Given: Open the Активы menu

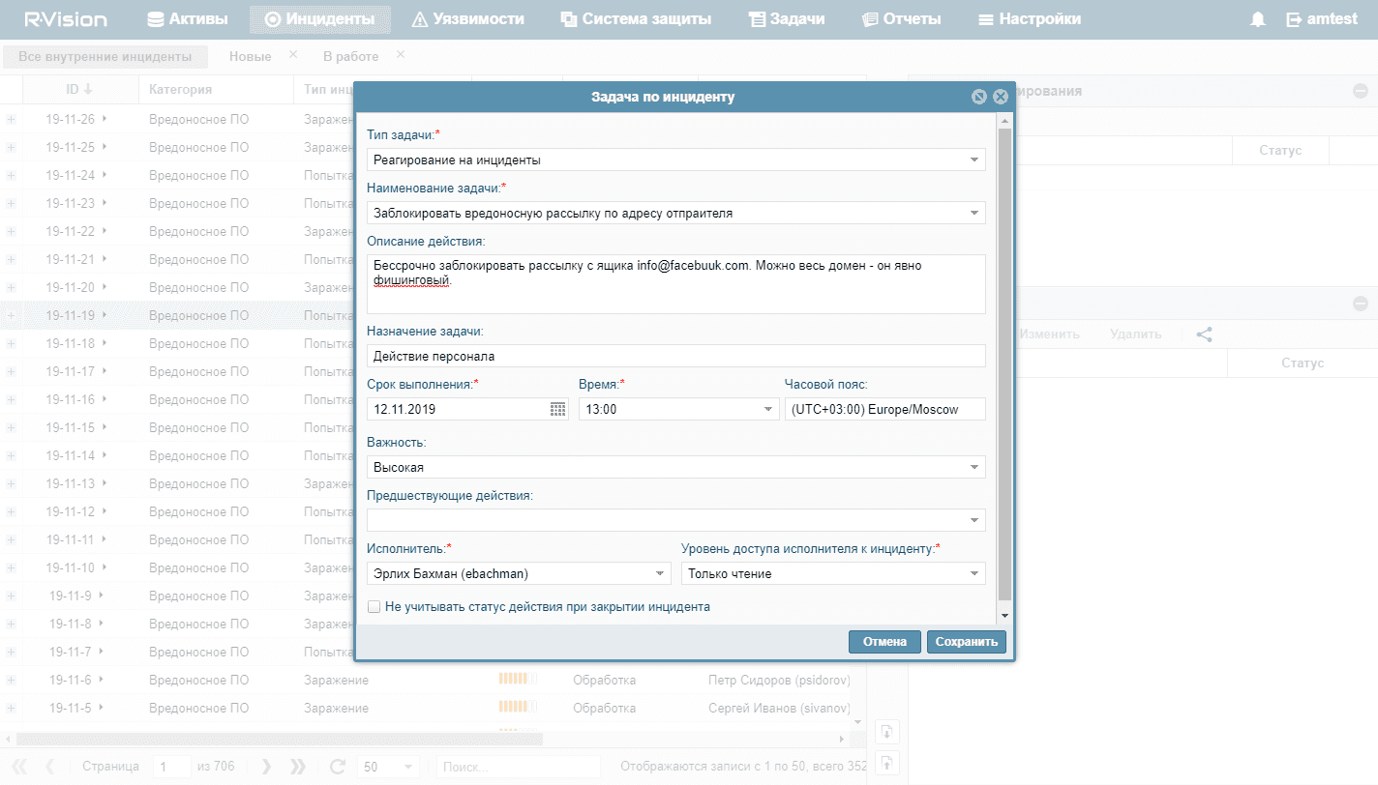Looking at the screenshot, I should (x=187, y=19).
